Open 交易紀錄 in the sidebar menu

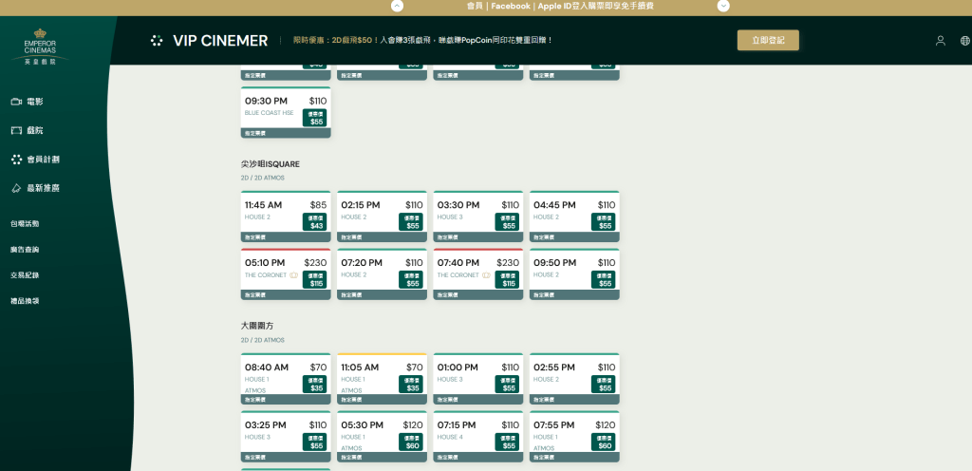(x=25, y=275)
